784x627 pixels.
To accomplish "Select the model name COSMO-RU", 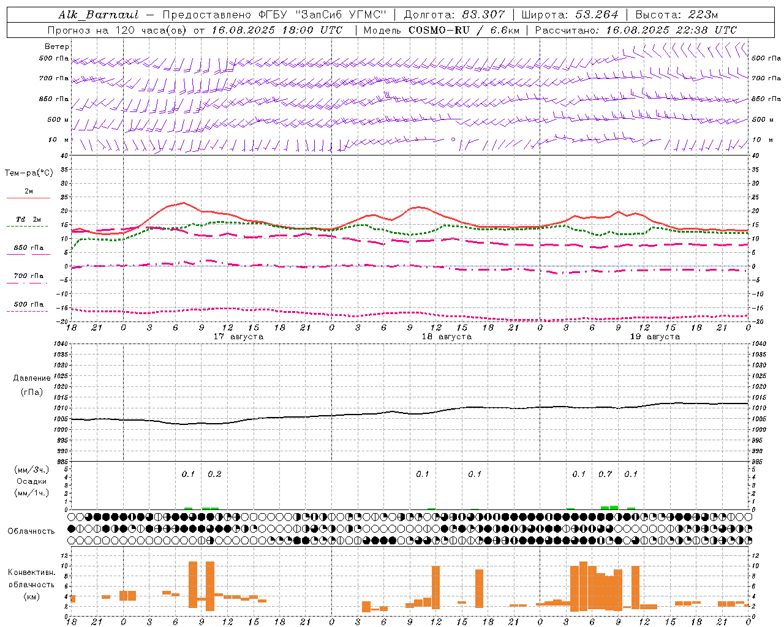I will coord(439,30).
